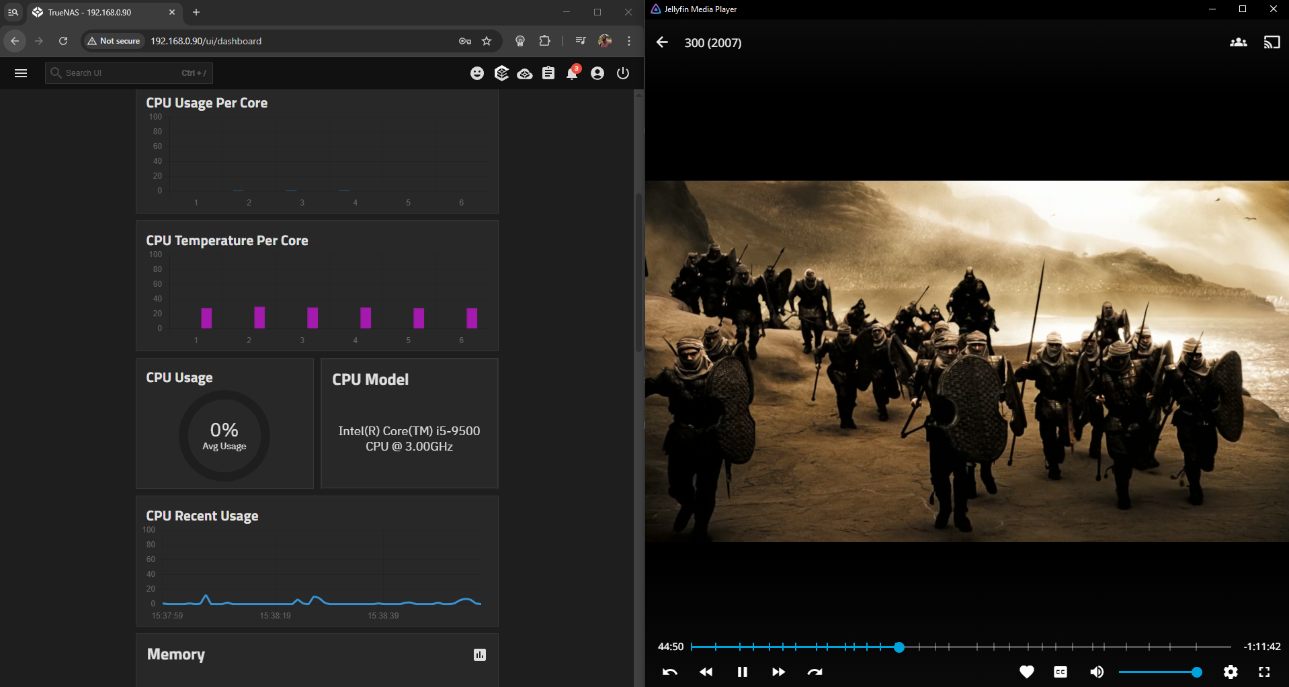Click the Jellyfin playback seek bar handle

[x=899, y=647]
